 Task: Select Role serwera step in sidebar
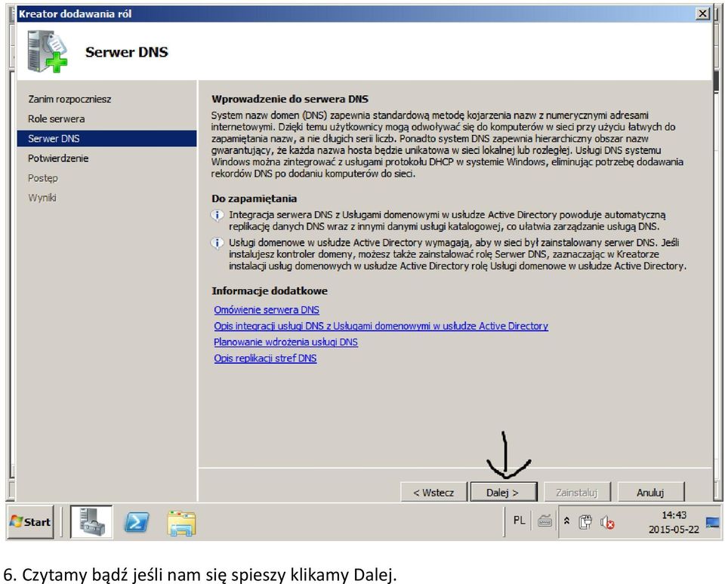(x=57, y=119)
